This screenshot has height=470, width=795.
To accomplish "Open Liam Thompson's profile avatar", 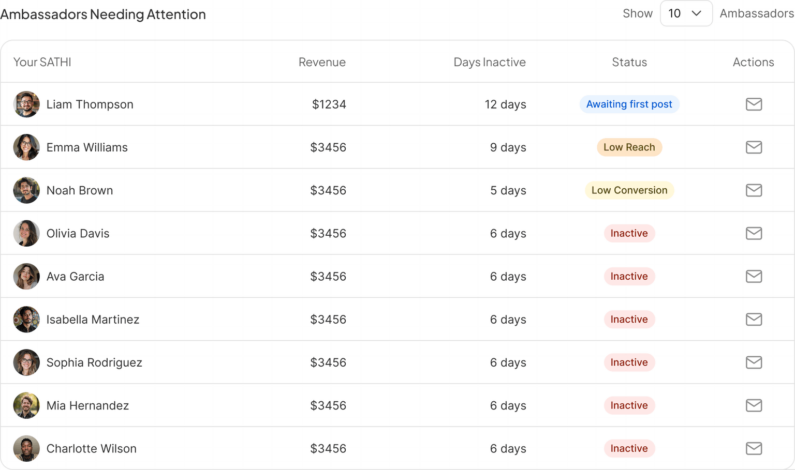I will [x=26, y=104].
